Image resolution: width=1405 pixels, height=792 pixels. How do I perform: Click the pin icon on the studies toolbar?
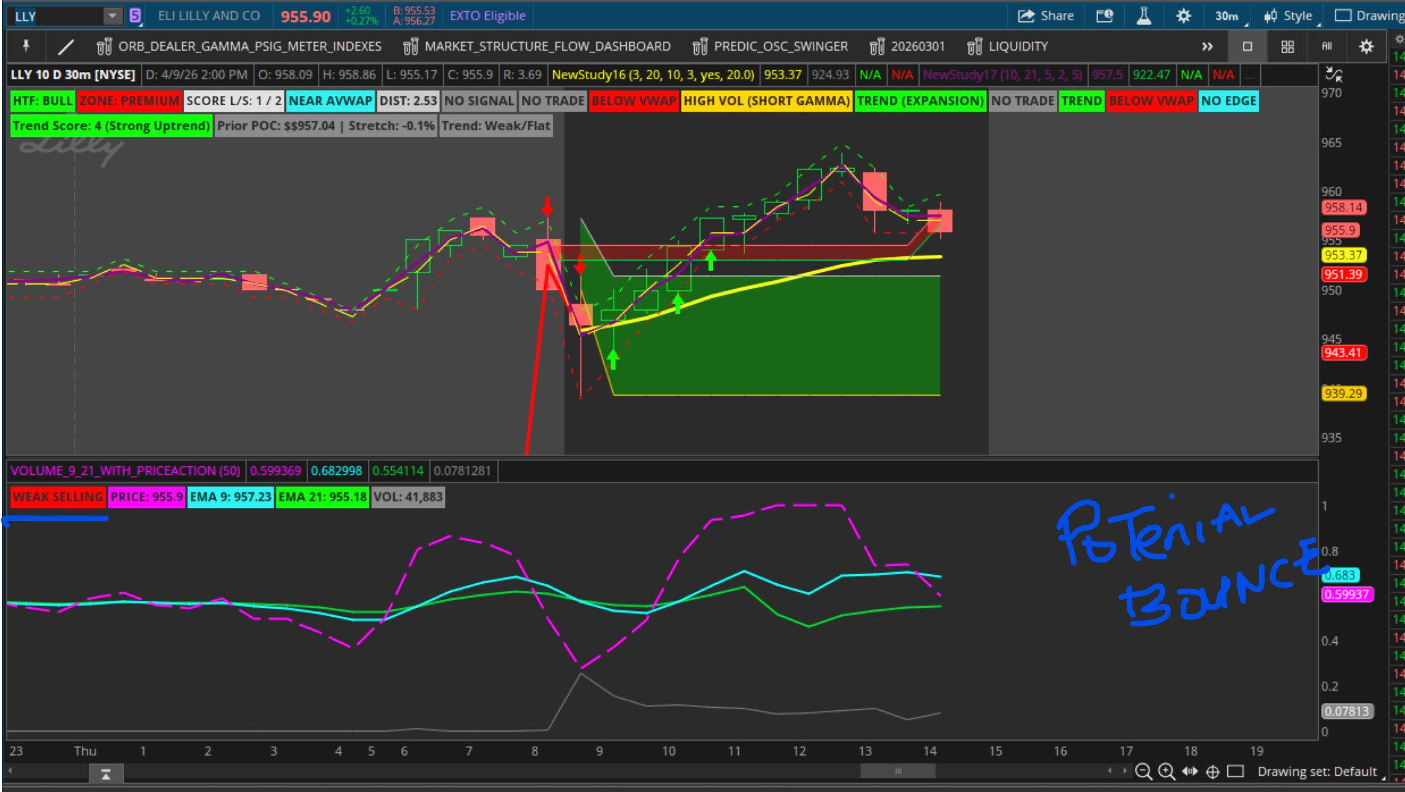tap(26, 46)
